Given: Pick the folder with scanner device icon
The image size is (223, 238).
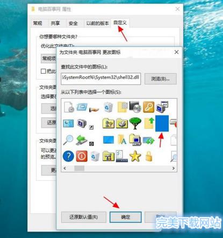Looking at the screenshot, I should tap(122, 123).
